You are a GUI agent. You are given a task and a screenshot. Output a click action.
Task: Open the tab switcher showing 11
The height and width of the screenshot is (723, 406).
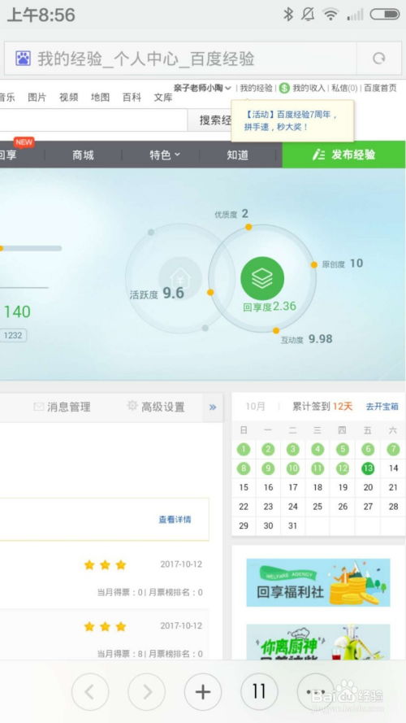pyautogui.click(x=259, y=691)
